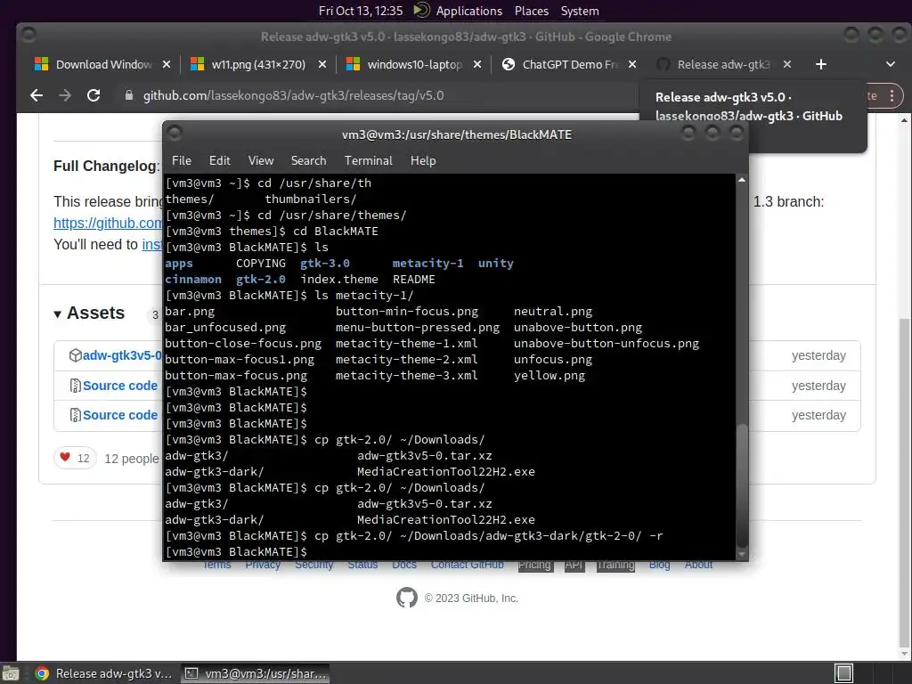Viewport: 912px width, 684px height.
Task: Click Chrome's forward arrow button
Action: point(64,95)
